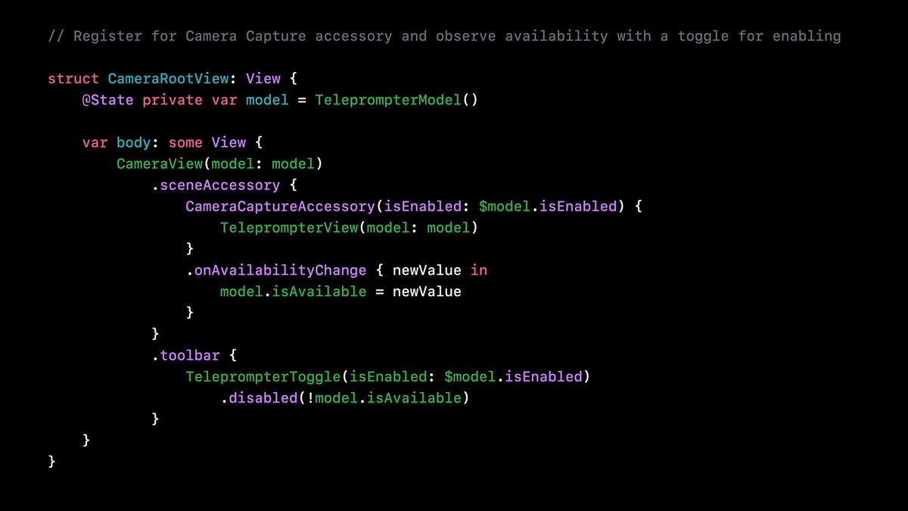The image size is (908, 511).
Task: Click the "TeleprompterToggle" identifier
Action: click(x=263, y=376)
